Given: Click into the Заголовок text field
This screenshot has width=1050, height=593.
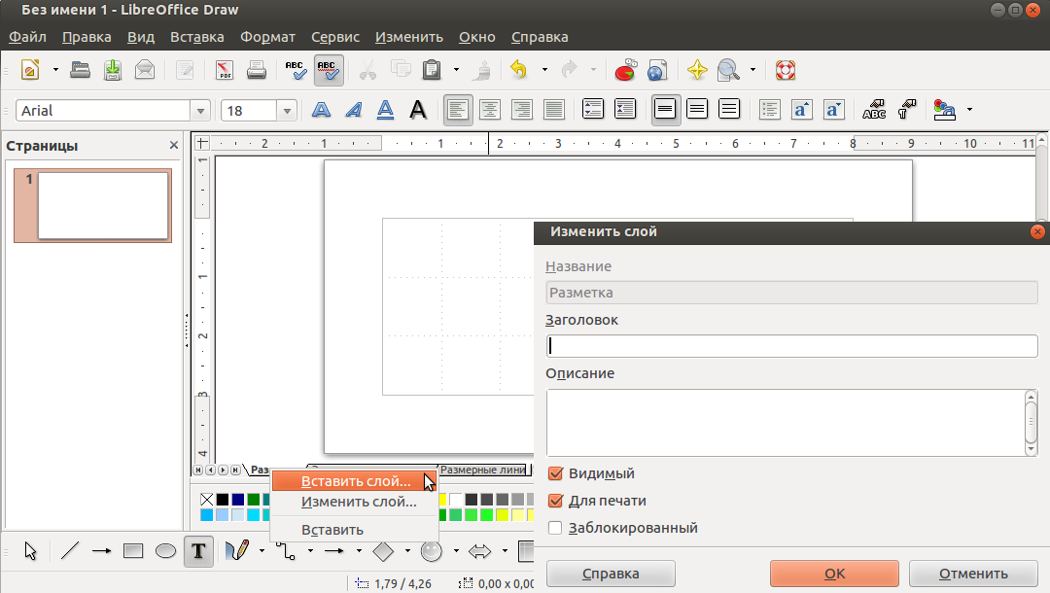Looking at the screenshot, I should coord(792,346).
